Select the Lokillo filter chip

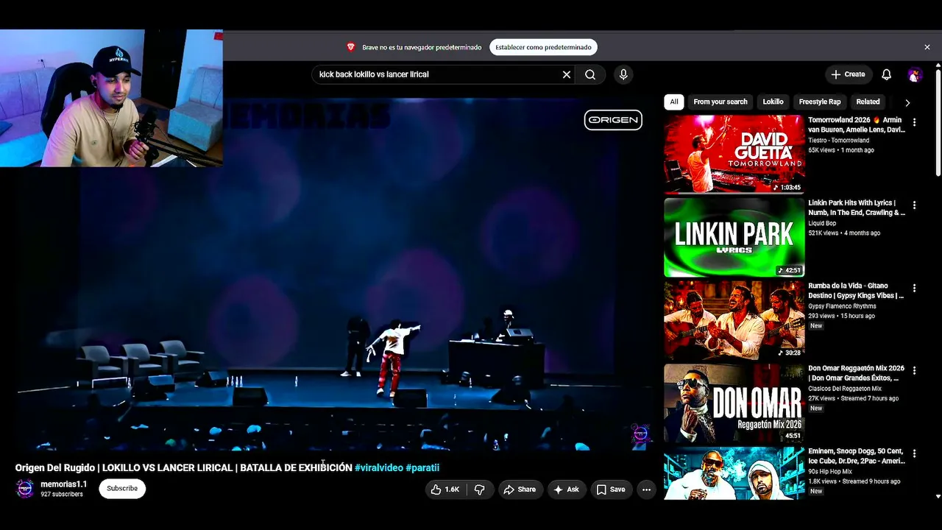click(x=773, y=102)
